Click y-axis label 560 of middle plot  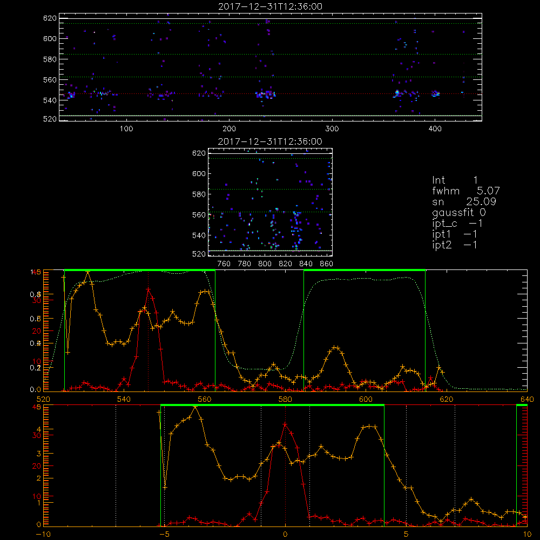coord(199,215)
